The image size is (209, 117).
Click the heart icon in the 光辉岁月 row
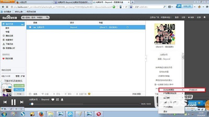[127, 27]
